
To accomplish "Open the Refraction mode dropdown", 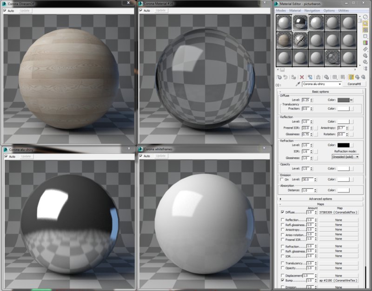I will pos(344,157).
